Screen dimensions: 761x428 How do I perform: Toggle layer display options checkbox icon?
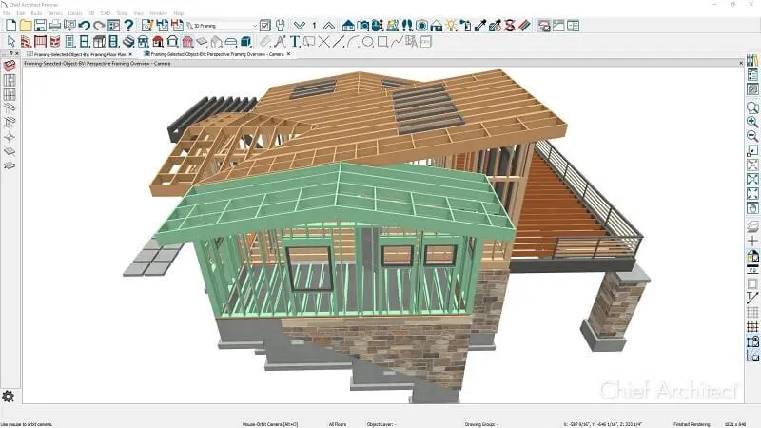pos(265,25)
